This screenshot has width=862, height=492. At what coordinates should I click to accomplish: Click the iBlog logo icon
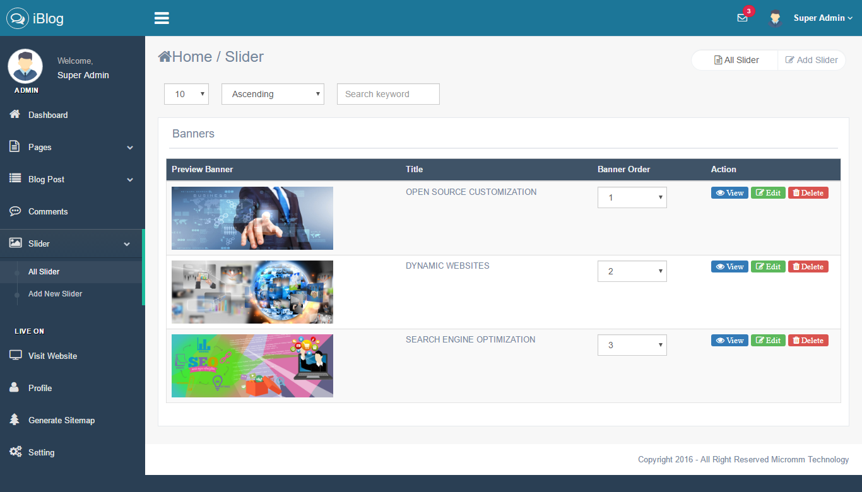pos(18,18)
